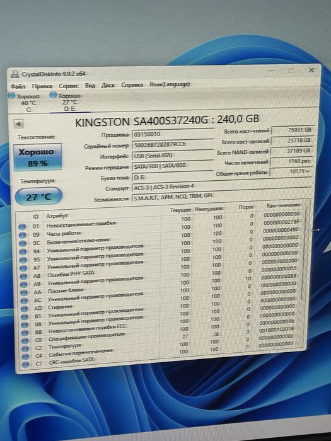Select the Стирания attribute text

coord(61,307)
